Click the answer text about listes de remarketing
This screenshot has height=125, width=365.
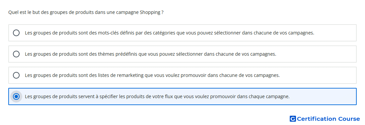point(152,75)
